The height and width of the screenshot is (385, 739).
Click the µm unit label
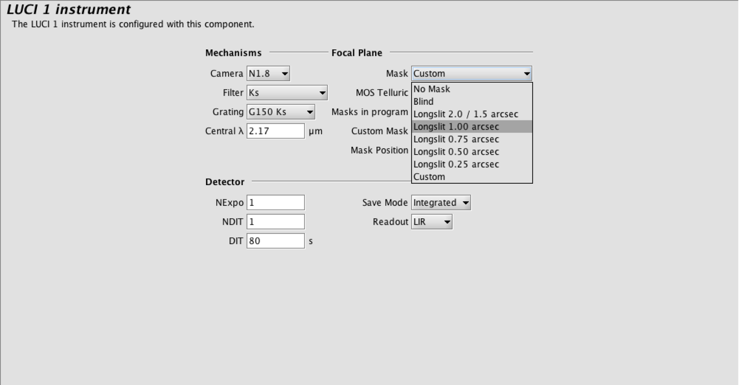pos(315,132)
